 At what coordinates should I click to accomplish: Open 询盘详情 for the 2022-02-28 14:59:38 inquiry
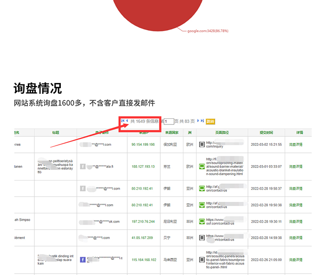coord(296,238)
